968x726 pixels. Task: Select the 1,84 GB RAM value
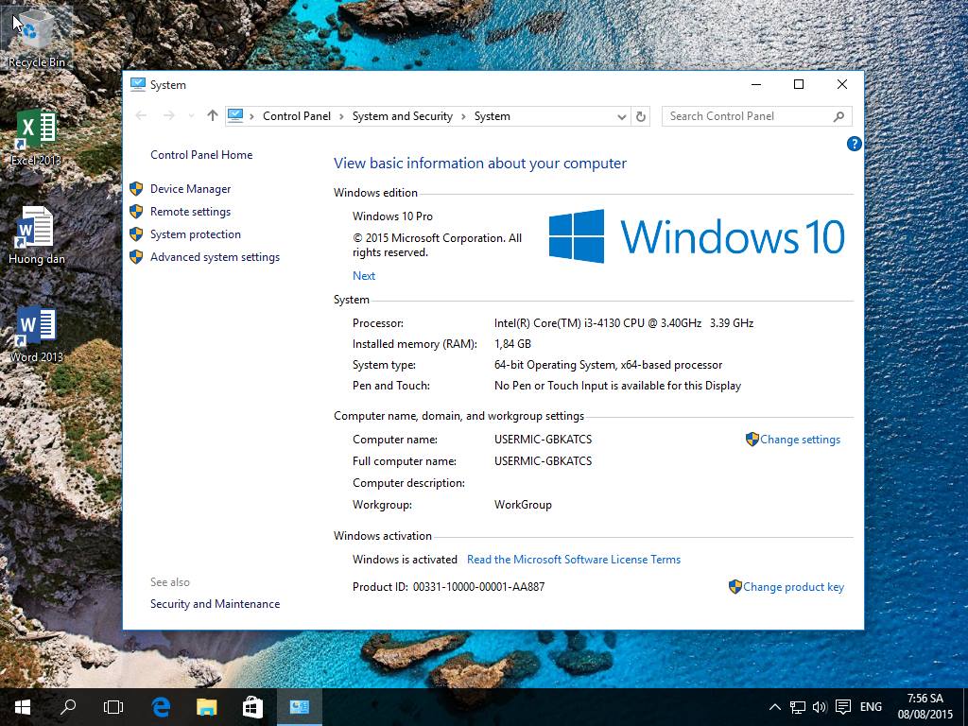click(x=512, y=344)
